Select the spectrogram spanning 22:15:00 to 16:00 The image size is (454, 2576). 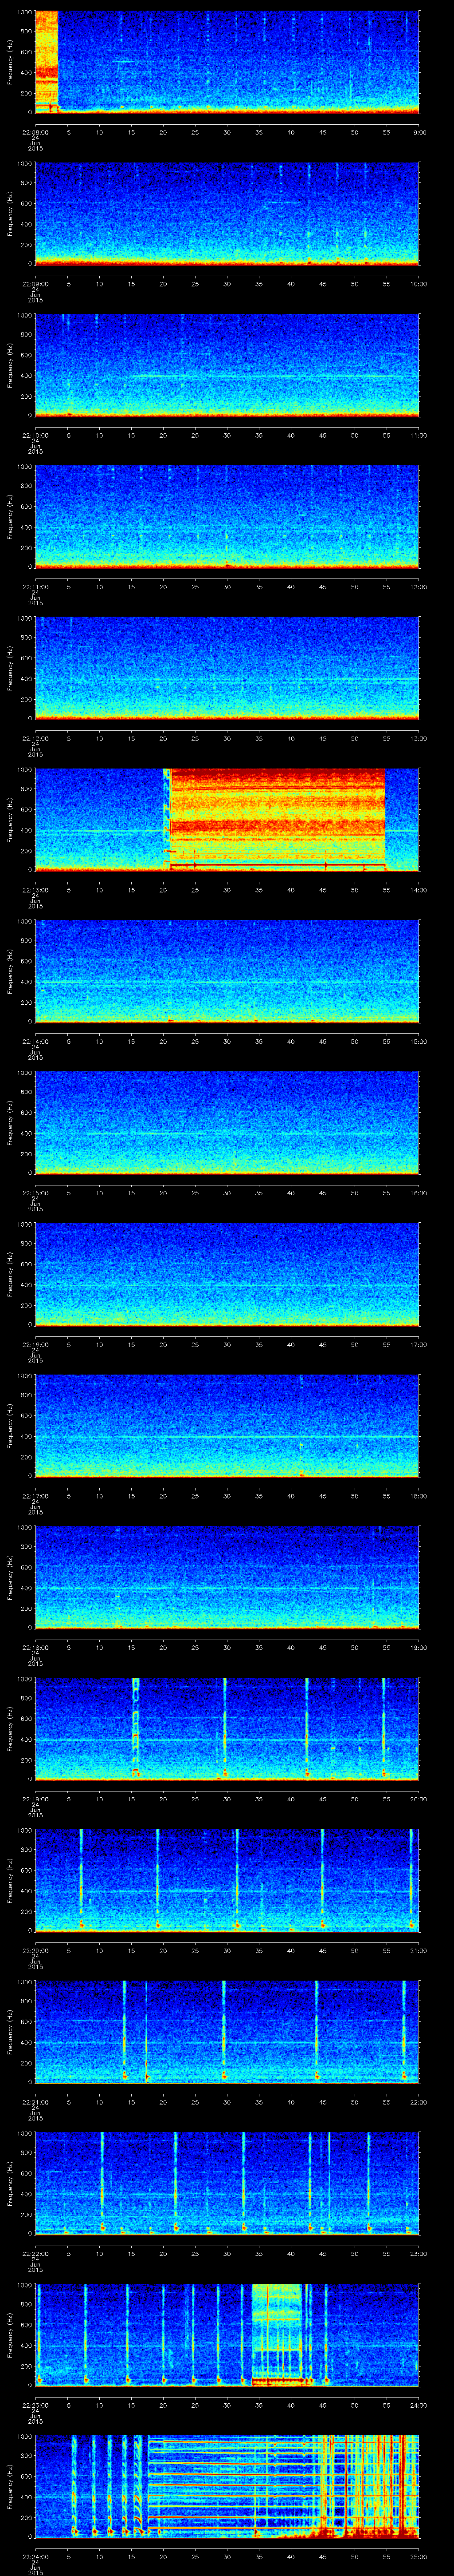point(227,1123)
